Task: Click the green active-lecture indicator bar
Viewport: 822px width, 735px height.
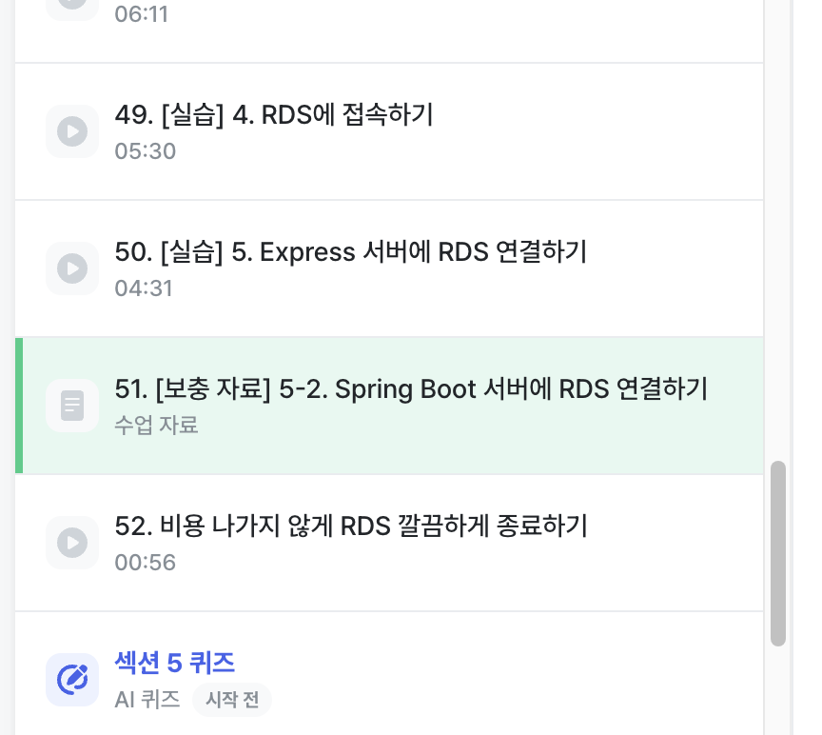Action: (x=19, y=406)
